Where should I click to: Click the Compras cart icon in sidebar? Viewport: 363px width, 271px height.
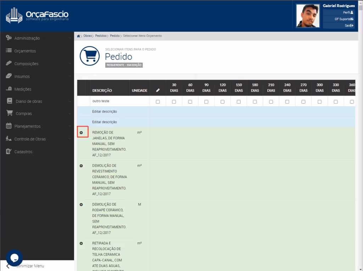10,113
